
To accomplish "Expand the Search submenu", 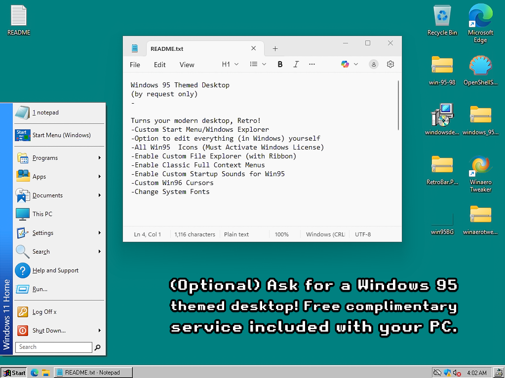I will 100,252.
